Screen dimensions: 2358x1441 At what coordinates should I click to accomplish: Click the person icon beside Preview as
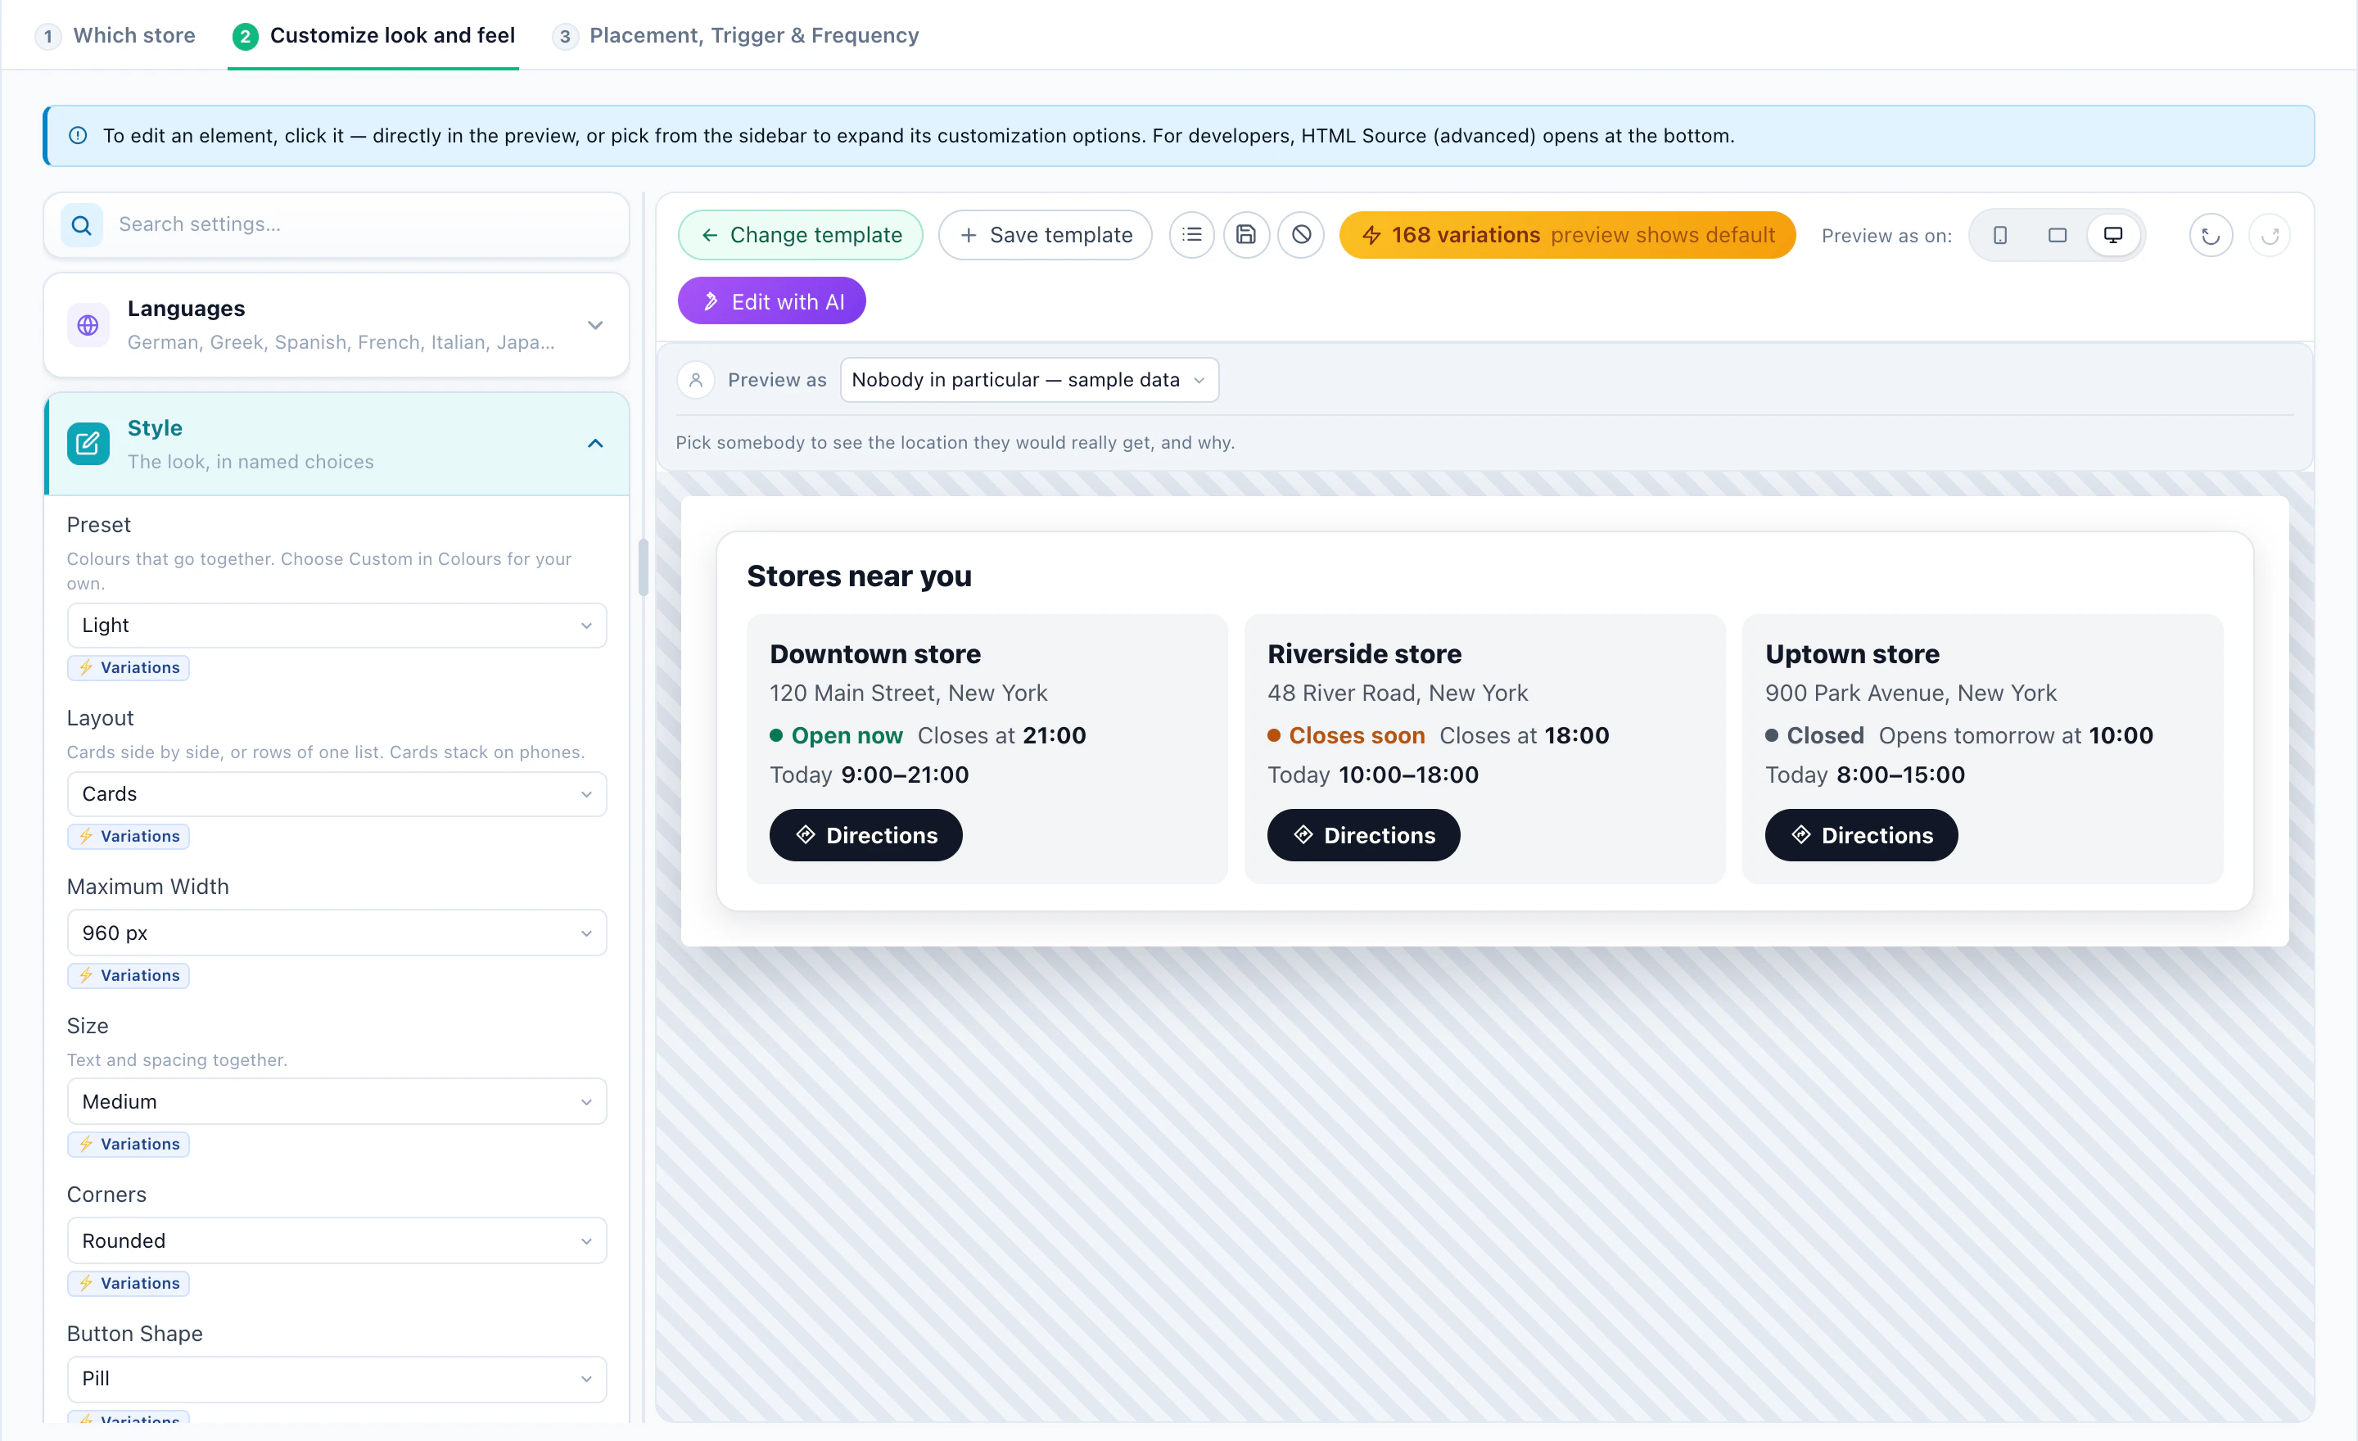(x=696, y=380)
